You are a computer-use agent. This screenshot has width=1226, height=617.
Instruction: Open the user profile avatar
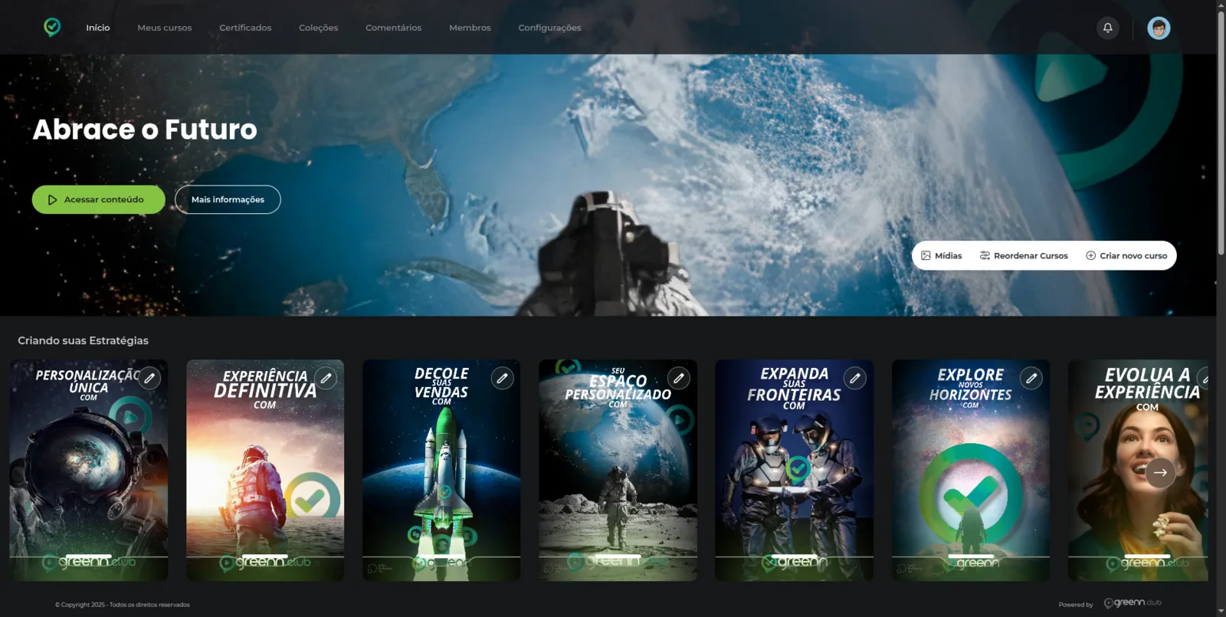[x=1159, y=28]
